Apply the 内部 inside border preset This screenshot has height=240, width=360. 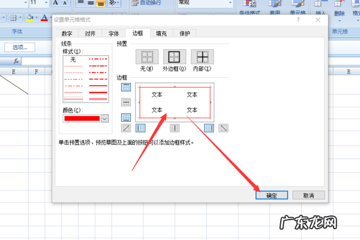point(202,57)
